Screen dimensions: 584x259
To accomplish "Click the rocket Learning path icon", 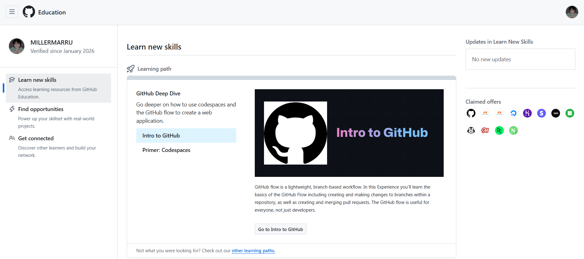I will [130, 69].
